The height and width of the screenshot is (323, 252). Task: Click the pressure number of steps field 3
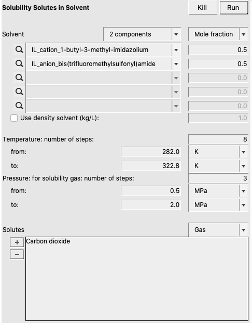[x=218, y=178]
